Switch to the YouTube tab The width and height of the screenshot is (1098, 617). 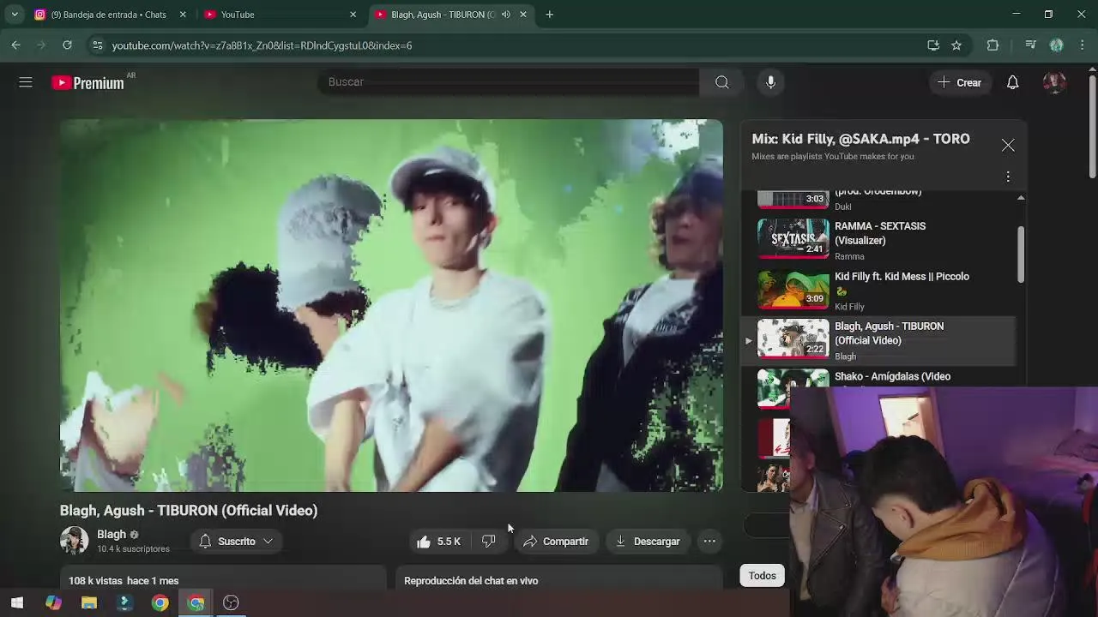(x=281, y=15)
